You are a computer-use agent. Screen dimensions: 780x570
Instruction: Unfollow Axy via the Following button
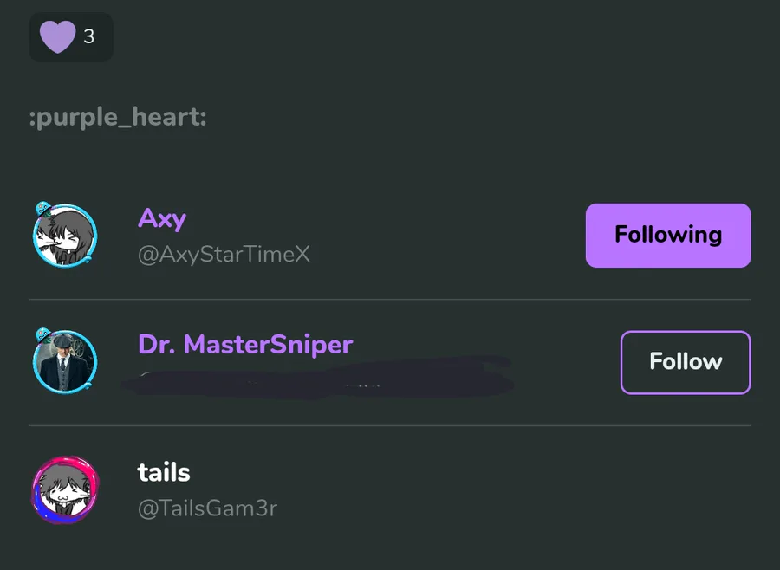coord(667,236)
